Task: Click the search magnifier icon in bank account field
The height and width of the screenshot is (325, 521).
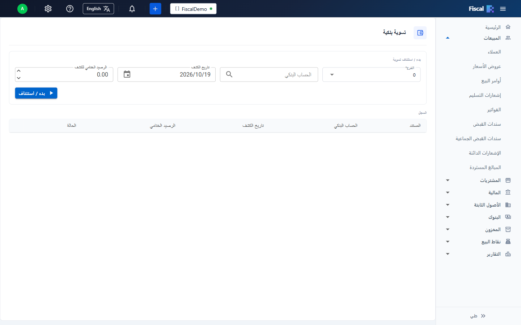Action: click(229, 74)
